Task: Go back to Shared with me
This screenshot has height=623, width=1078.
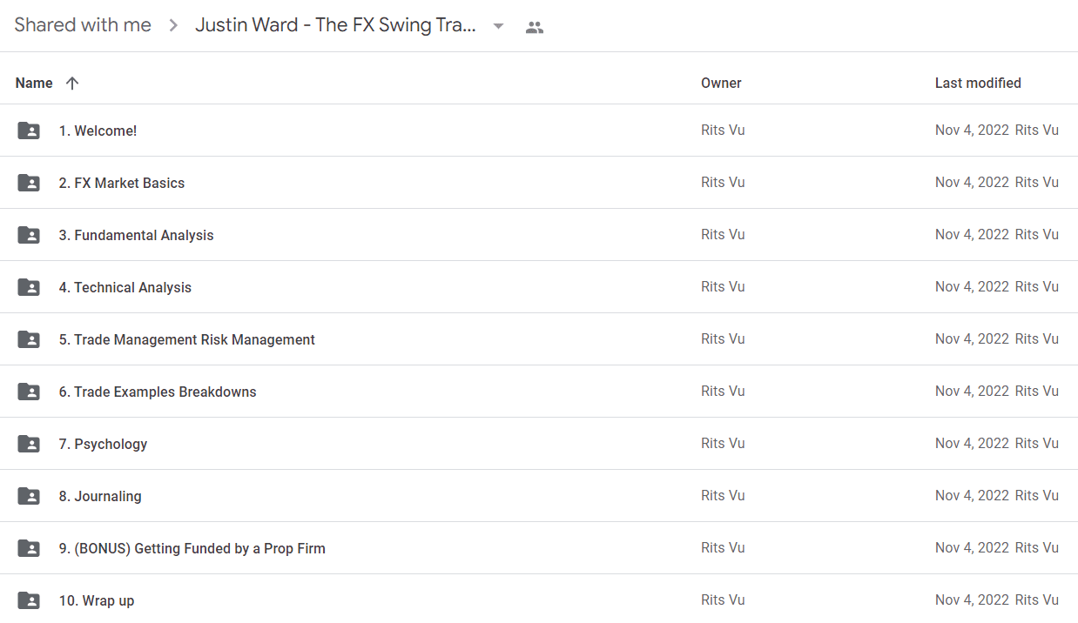Action: click(x=83, y=25)
